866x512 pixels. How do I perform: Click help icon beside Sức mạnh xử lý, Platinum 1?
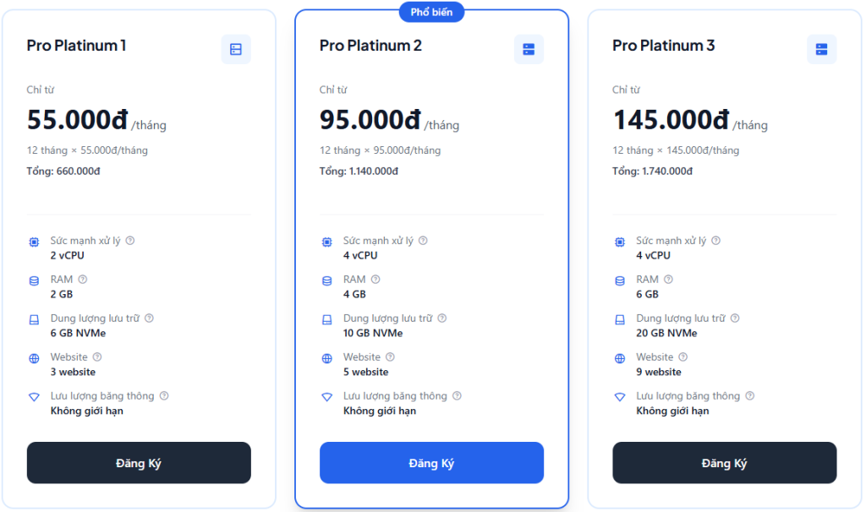(x=130, y=241)
